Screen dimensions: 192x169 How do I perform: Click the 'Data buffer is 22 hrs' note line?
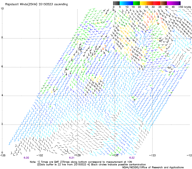pyautogui.click(x=91, y=165)
